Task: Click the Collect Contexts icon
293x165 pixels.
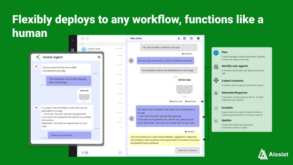Action: (216, 80)
